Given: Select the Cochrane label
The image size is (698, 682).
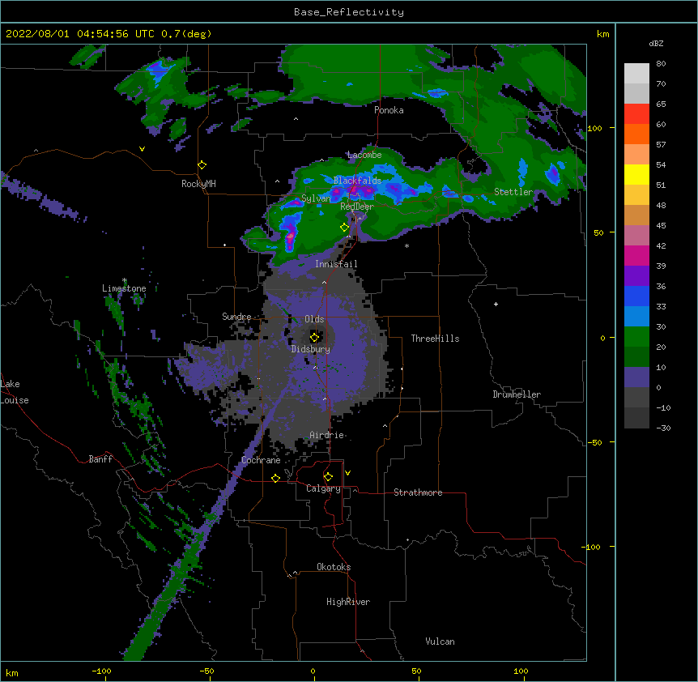Looking at the screenshot, I should coord(261,460).
